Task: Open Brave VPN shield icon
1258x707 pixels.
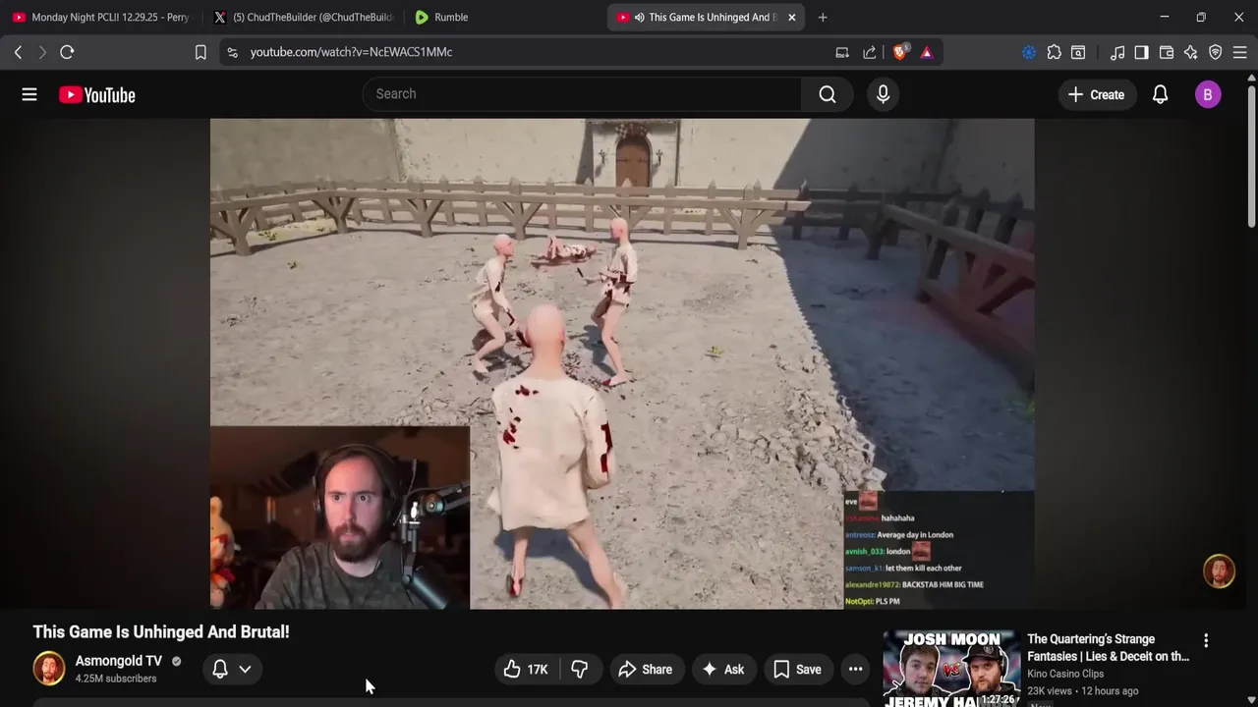Action: [x=1216, y=52]
